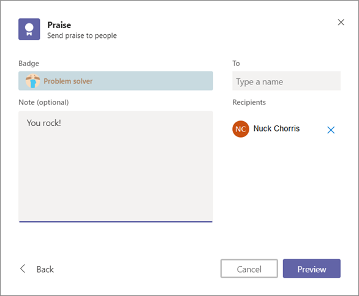
Task: Click the NC avatar of Nuck Chorris
Action: [241, 129]
